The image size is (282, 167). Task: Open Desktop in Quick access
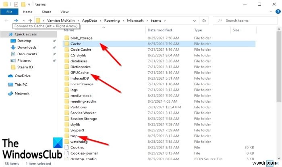(24, 41)
